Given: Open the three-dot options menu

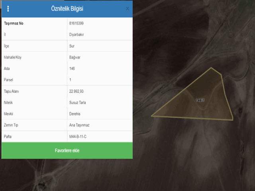Looking at the screenshot, I should [x=8, y=8].
